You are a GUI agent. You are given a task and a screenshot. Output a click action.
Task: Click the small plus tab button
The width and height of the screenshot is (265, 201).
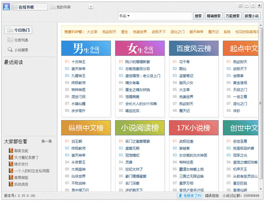[91, 7]
